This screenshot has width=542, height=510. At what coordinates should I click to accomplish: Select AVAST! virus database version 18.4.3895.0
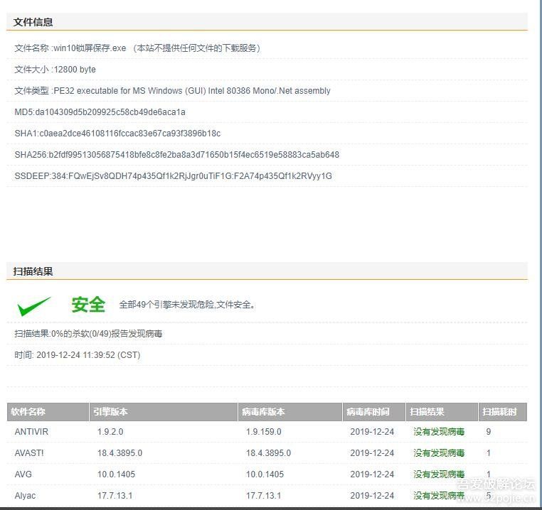tap(269, 453)
